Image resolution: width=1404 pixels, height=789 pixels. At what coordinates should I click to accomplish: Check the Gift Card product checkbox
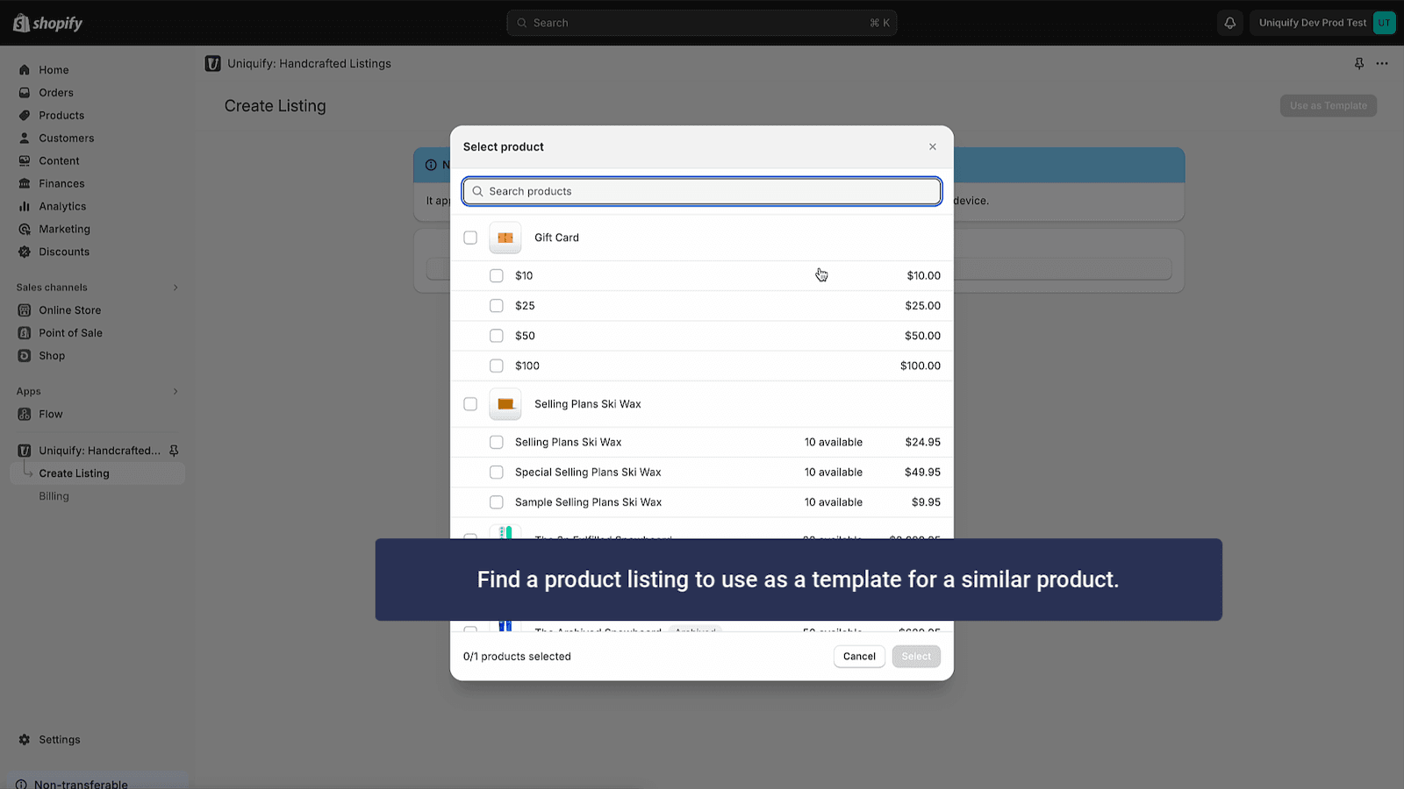pos(470,237)
